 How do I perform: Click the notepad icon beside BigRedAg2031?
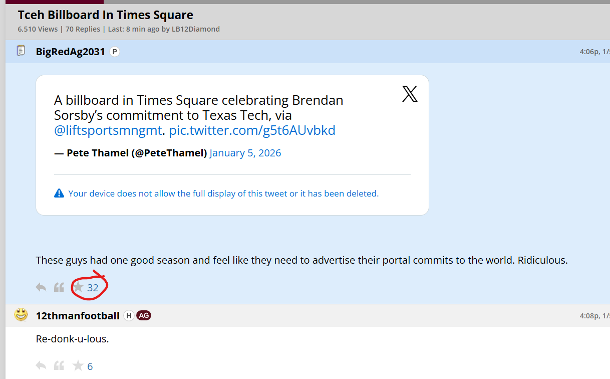[x=21, y=51]
